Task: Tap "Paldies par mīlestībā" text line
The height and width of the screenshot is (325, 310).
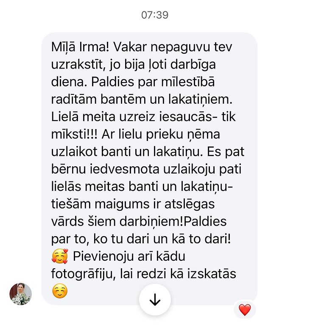Action: point(153,82)
